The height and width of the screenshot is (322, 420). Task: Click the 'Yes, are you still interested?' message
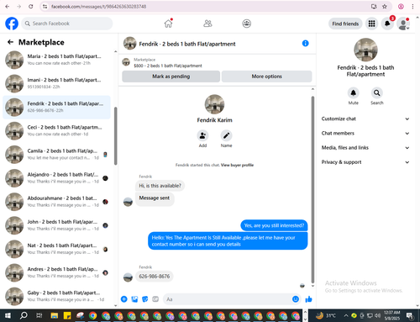point(274,225)
